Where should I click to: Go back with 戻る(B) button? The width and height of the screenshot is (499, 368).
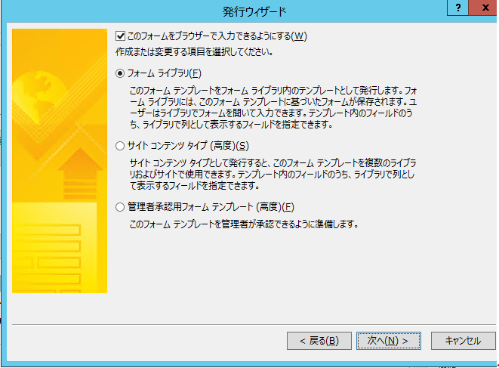pos(319,341)
